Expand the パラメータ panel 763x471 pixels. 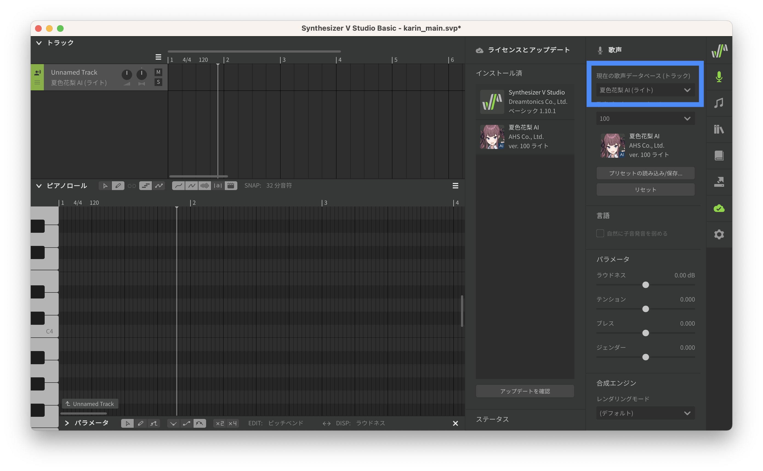[x=67, y=423]
